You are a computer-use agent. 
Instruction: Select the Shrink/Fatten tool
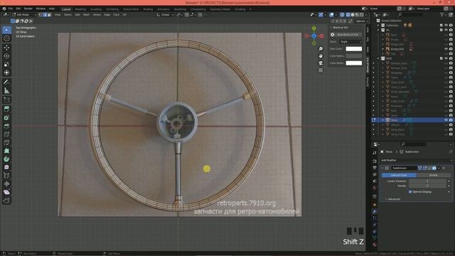[6, 184]
